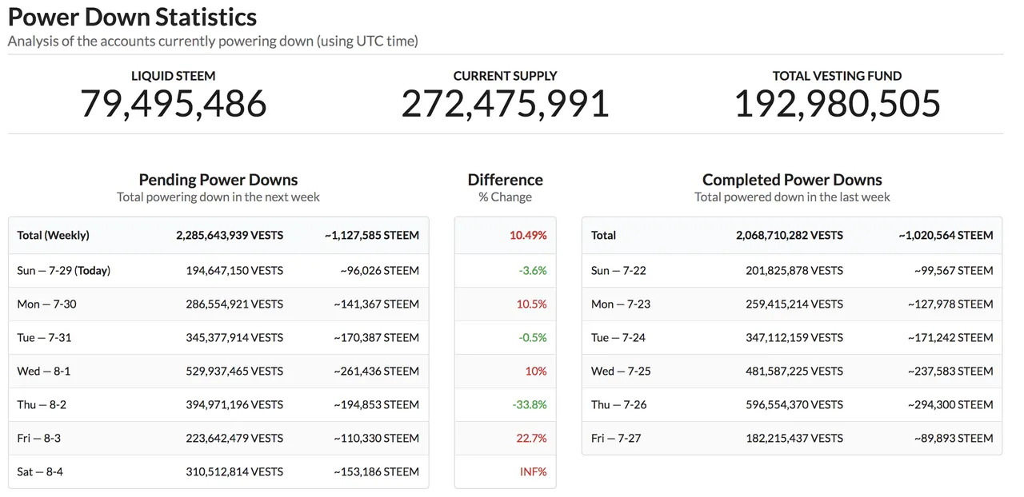Click the Sat — 8-4 row label
1024x497 pixels.
point(40,471)
